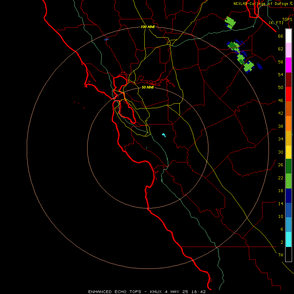
Task: Click the magenta legend swatch
Action: [x=288, y=65]
